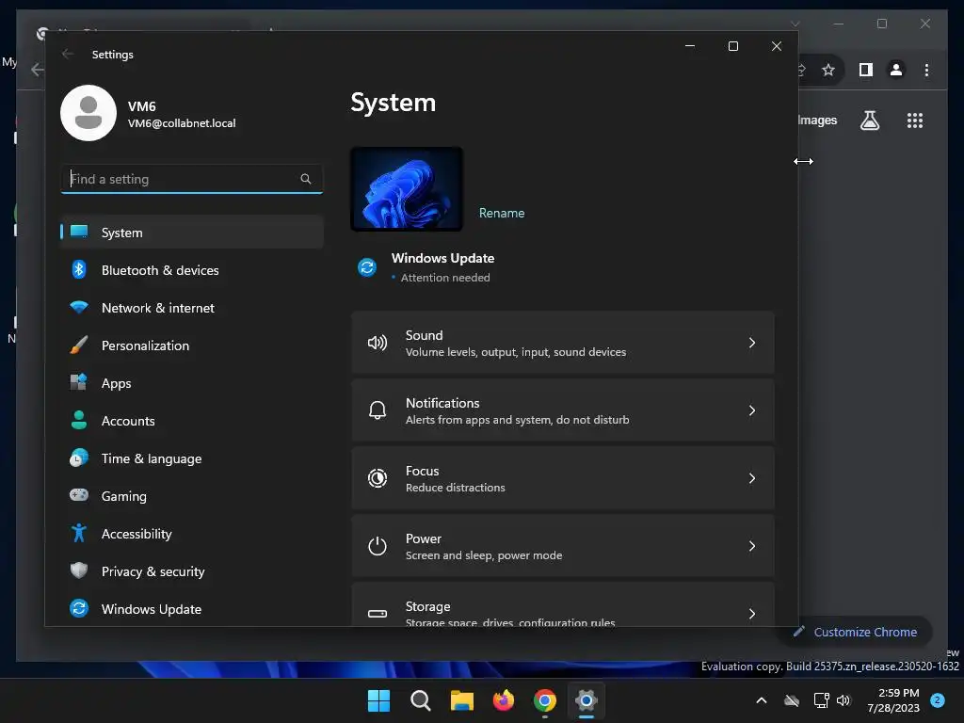Viewport: 964px width, 723px height.
Task: Open the Focus settings row
Action: point(563,477)
